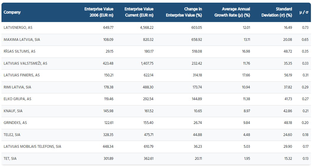The width and height of the screenshot is (313, 168).
Task: Click Change in Enterprise Value header
Action: [x=184, y=12]
